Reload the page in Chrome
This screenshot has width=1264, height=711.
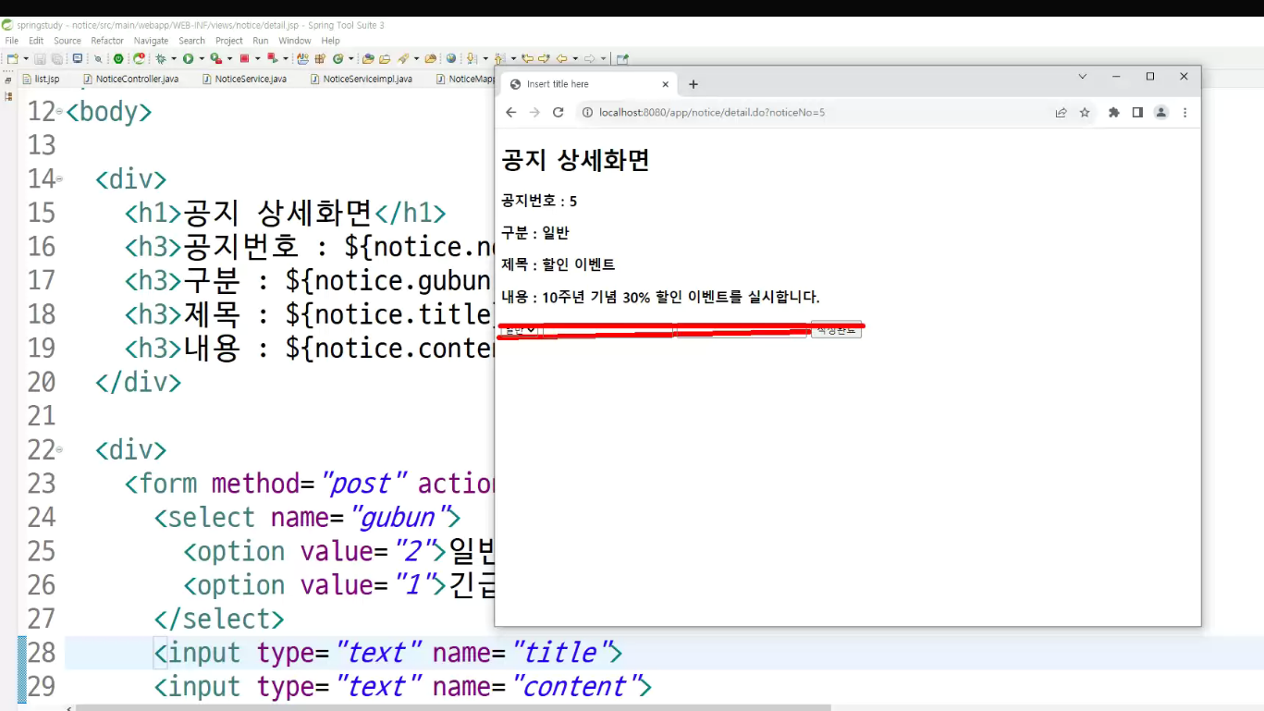[558, 112]
